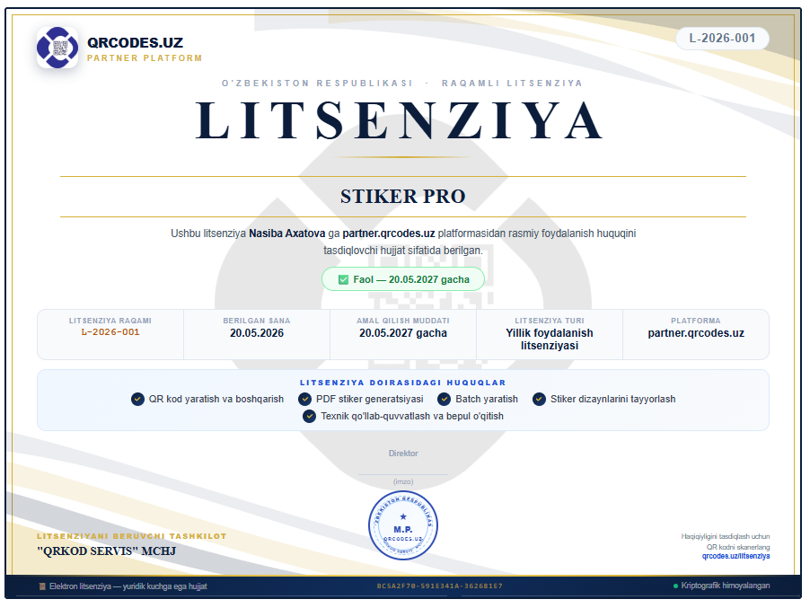Click Elektron litsenziya footer text
The image size is (810, 608).
point(128,586)
